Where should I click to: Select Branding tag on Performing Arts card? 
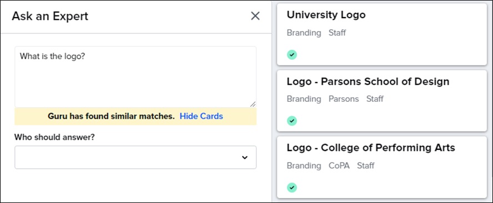click(x=304, y=165)
